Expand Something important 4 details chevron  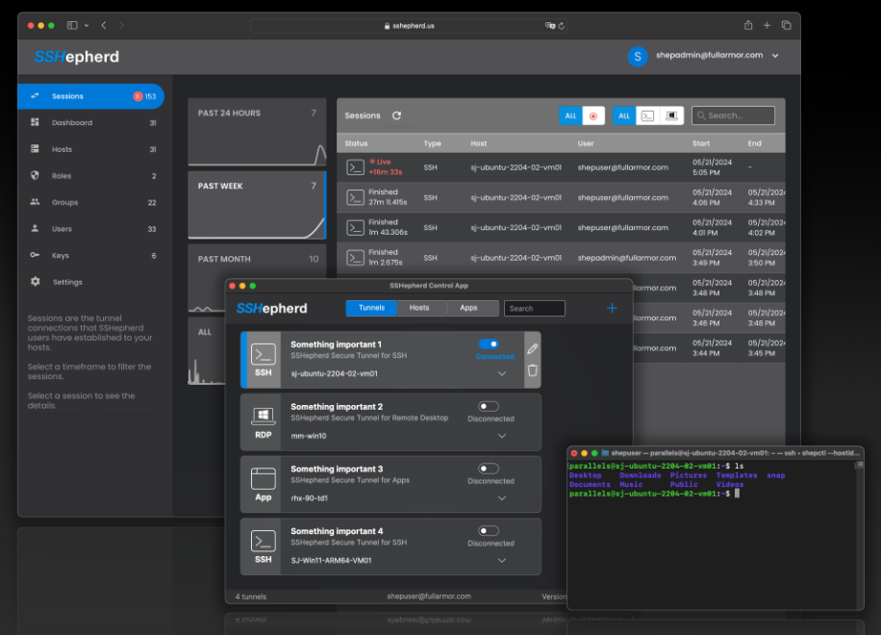502,561
